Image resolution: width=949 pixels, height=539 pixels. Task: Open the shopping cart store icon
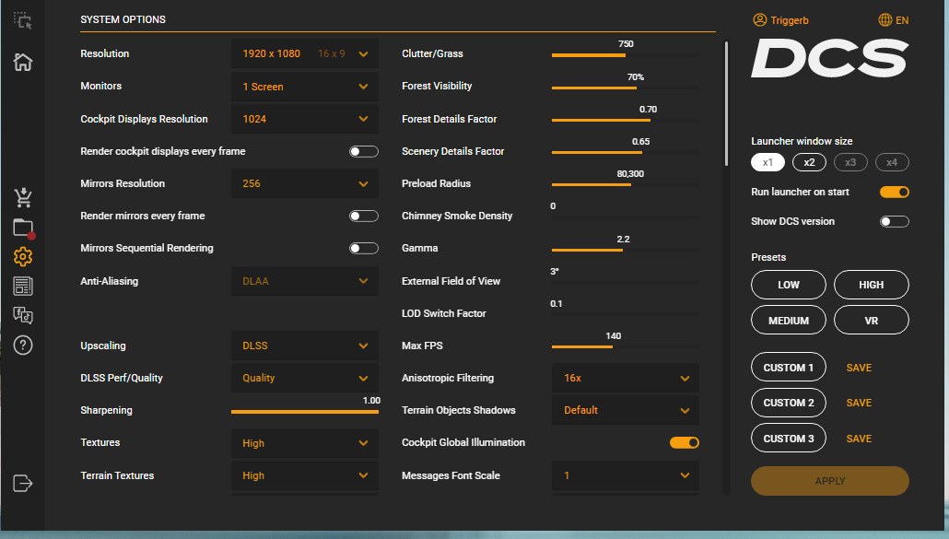(23, 198)
